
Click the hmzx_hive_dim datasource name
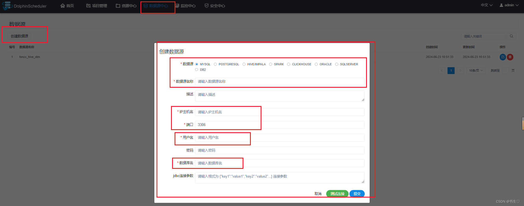point(30,57)
